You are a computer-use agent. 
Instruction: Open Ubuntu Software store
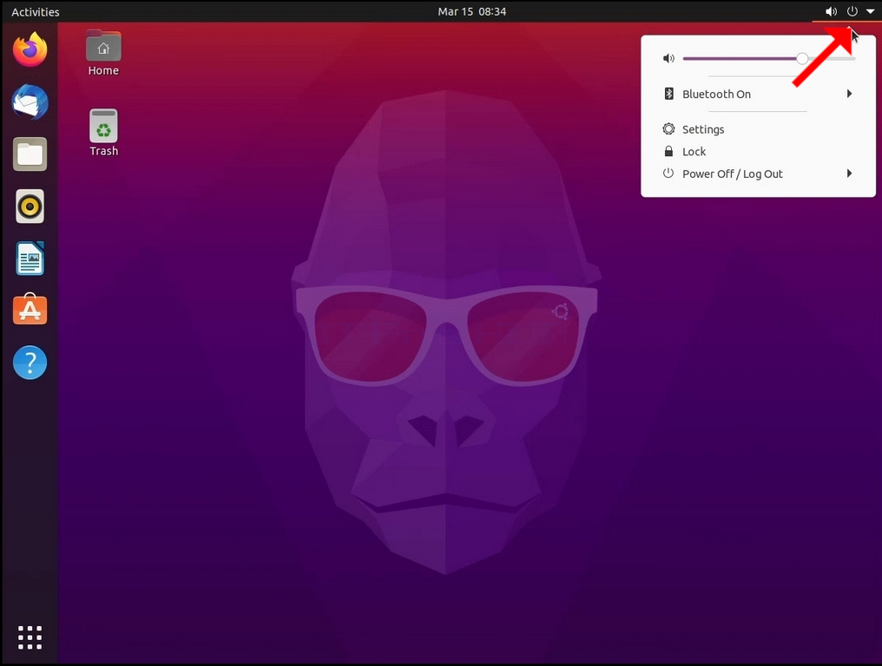(x=30, y=309)
